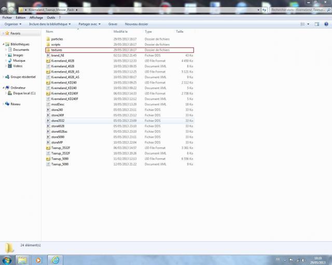This screenshot has width=332, height=265.
Task: Launch Internet Explorer from taskbar
Action: (x=56, y=260)
